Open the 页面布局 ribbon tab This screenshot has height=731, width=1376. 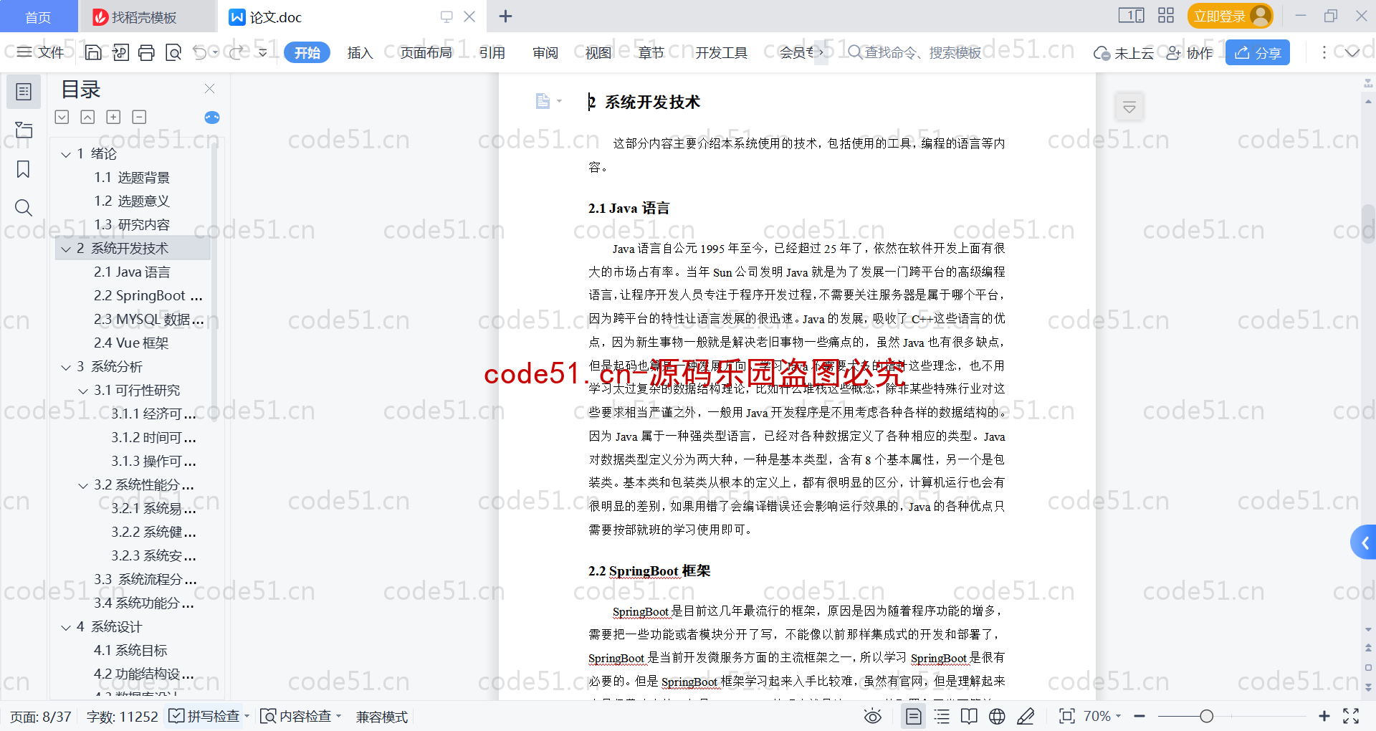tap(426, 52)
